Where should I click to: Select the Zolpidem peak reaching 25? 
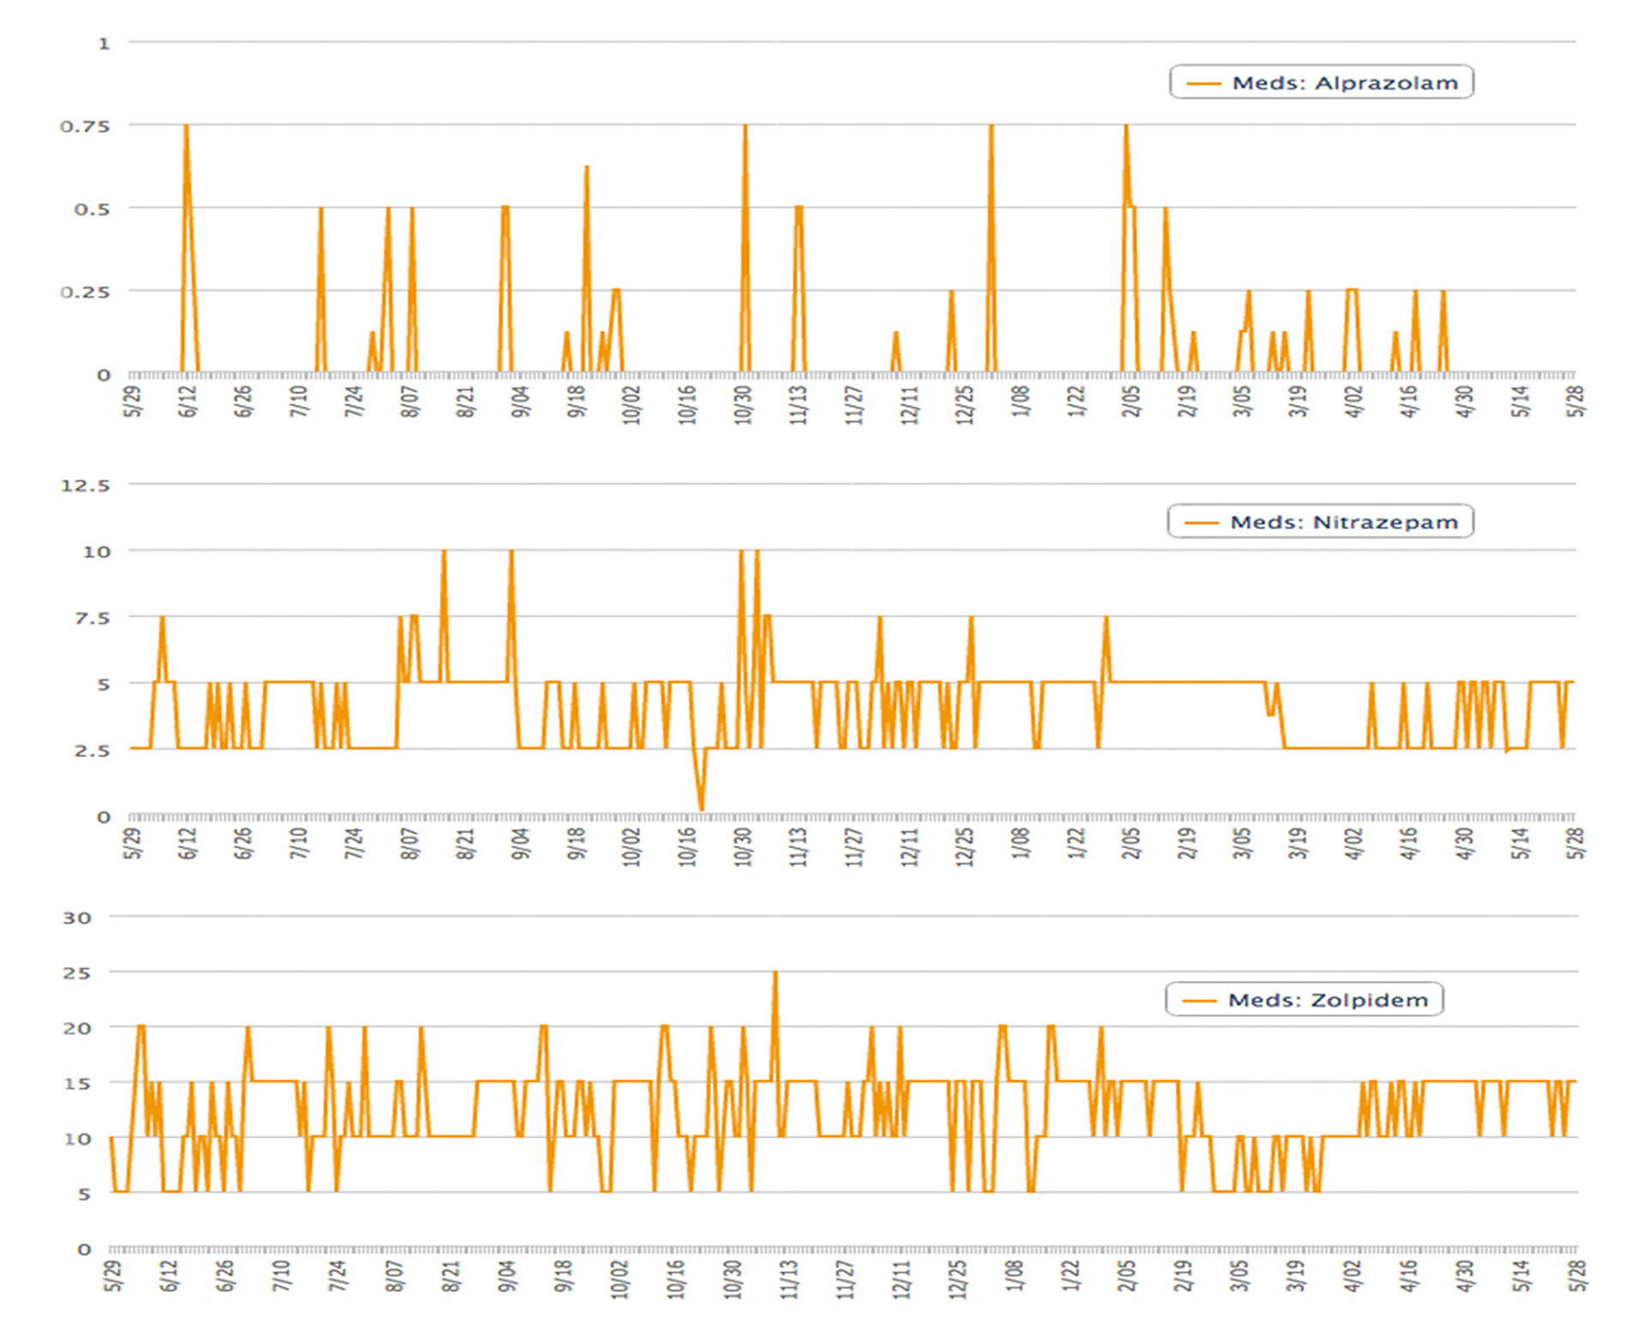(x=775, y=972)
